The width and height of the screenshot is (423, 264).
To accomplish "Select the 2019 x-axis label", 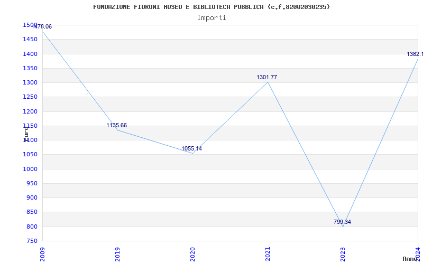I will 117,254.
